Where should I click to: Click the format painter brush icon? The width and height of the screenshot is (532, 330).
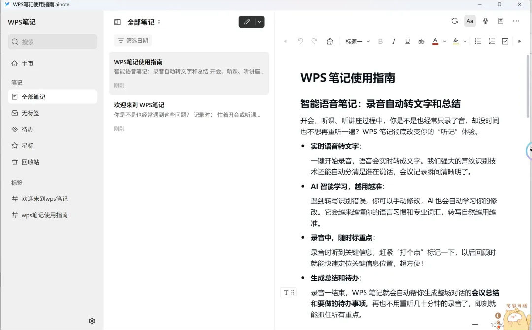[x=330, y=42]
